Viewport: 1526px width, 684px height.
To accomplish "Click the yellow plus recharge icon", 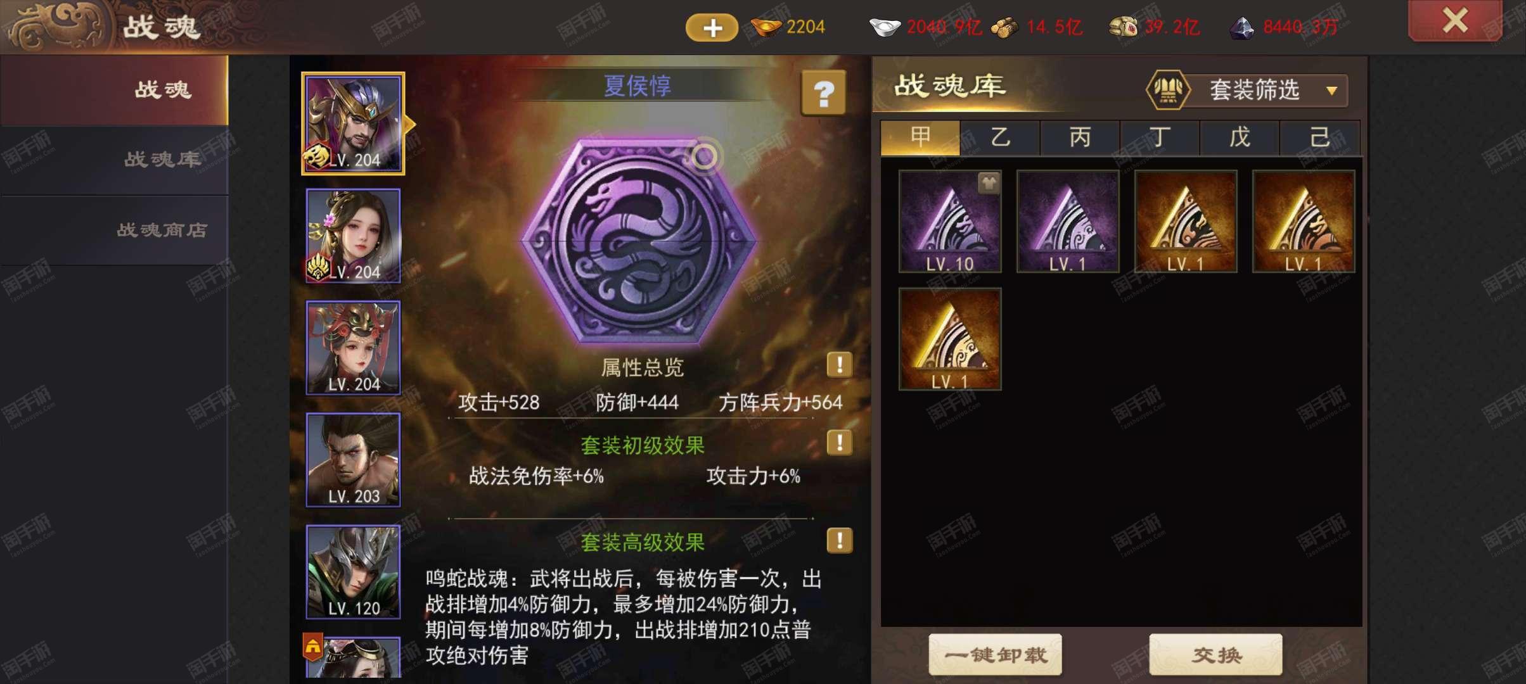I will pos(712,28).
